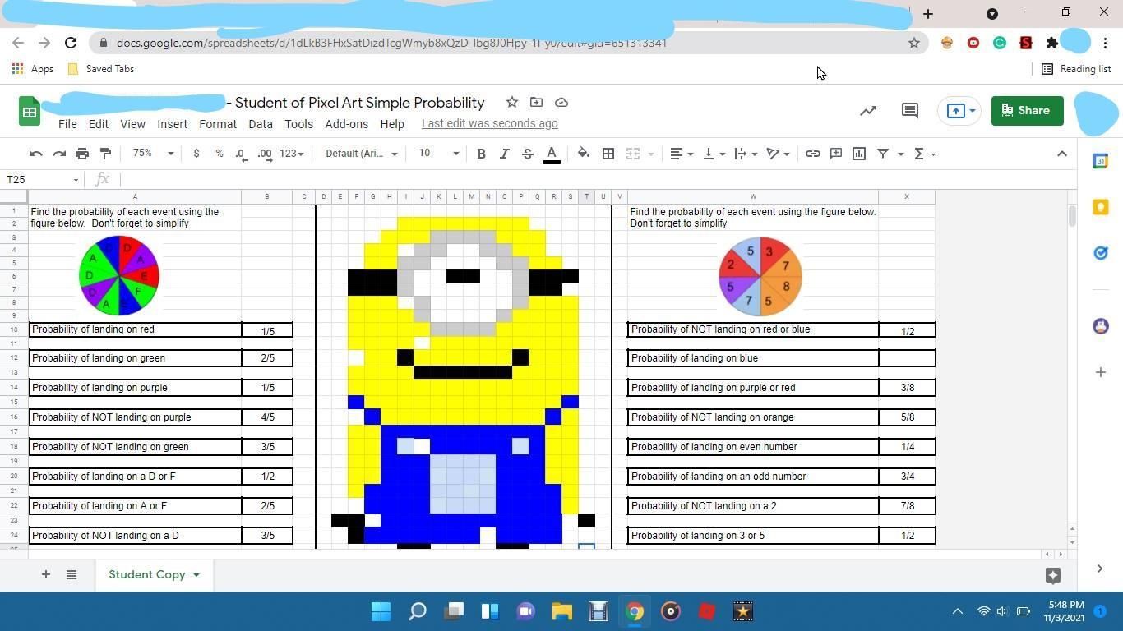Click the Undo icon

(x=35, y=154)
